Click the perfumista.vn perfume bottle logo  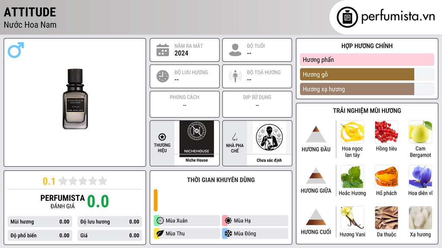coord(347,17)
